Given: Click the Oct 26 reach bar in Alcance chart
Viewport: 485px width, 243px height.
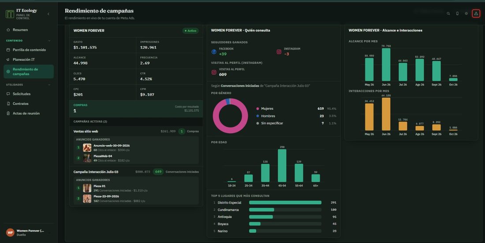Looking at the screenshot, I should click(x=453, y=79).
